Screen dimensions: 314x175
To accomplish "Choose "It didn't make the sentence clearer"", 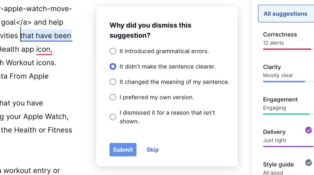I will [x=113, y=67].
